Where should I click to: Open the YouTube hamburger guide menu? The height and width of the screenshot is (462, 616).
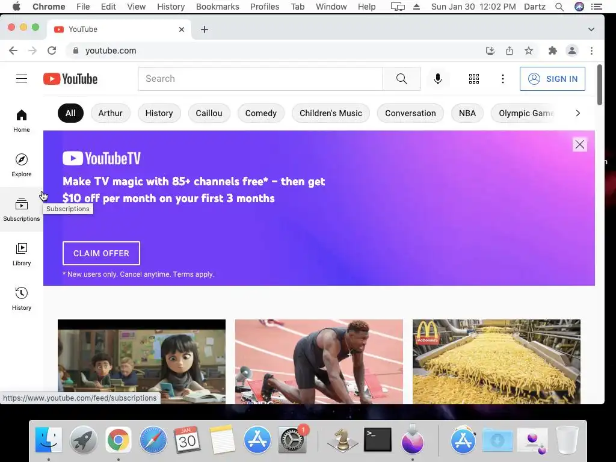22,79
